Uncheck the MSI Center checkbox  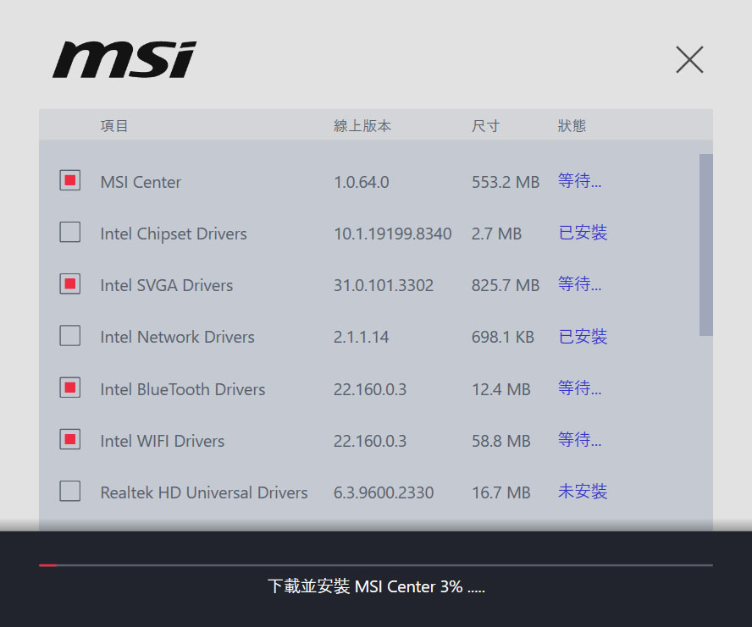click(70, 181)
